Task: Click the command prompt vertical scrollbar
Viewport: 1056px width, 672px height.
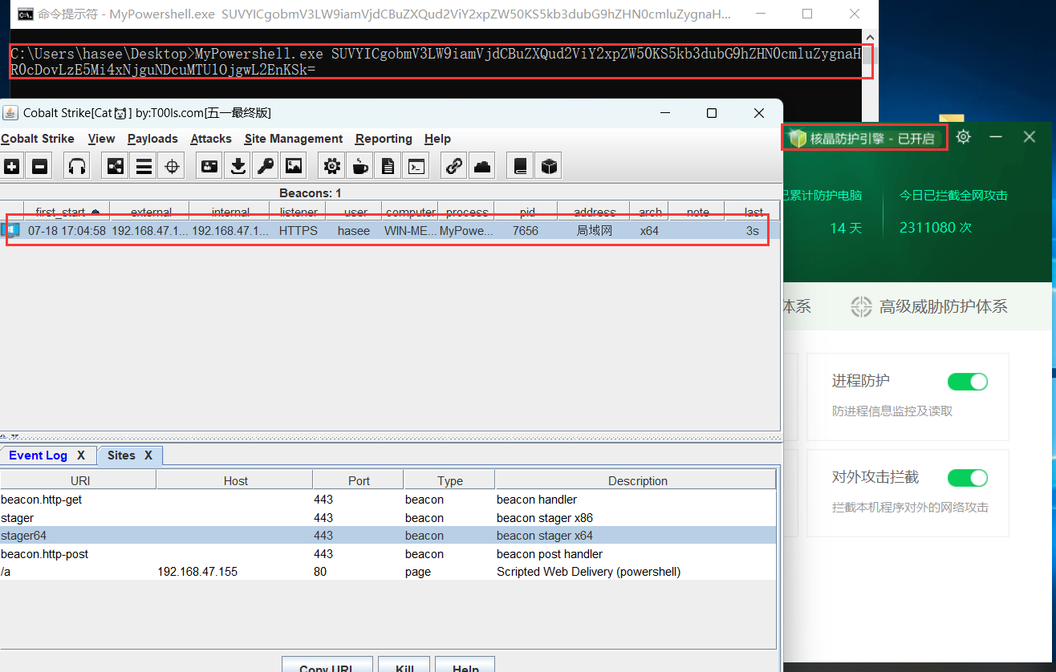Action: [871, 75]
